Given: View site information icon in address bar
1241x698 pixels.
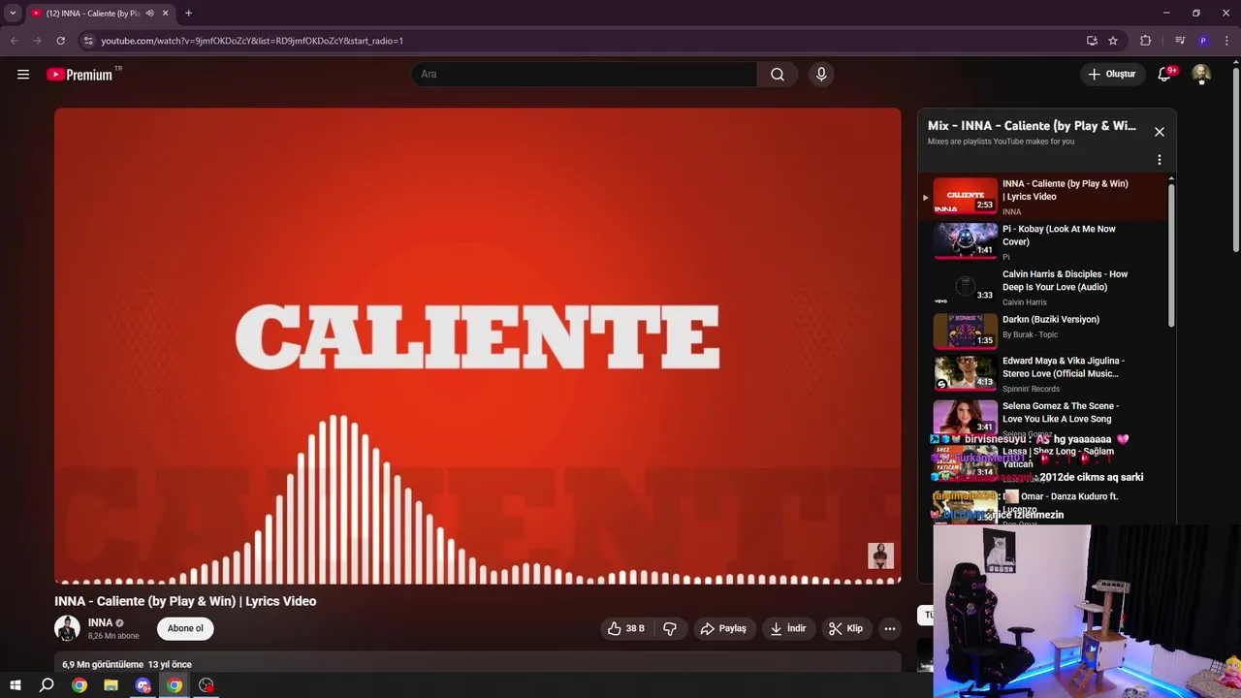Looking at the screenshot, I should coord(87,41).
